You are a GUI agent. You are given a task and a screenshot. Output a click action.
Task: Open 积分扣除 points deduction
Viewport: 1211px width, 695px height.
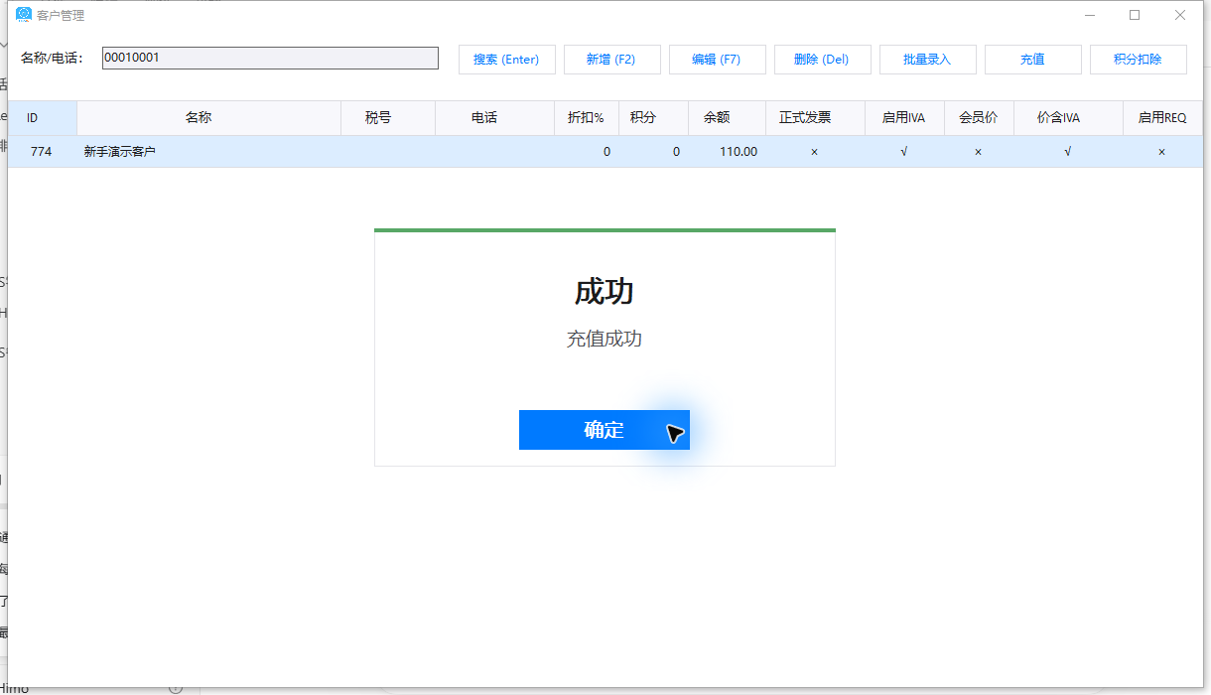(x=1138, y=60)
